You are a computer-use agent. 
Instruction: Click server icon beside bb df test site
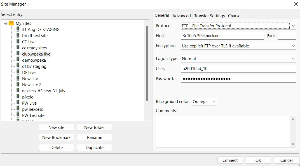click(x=18, y=35)
